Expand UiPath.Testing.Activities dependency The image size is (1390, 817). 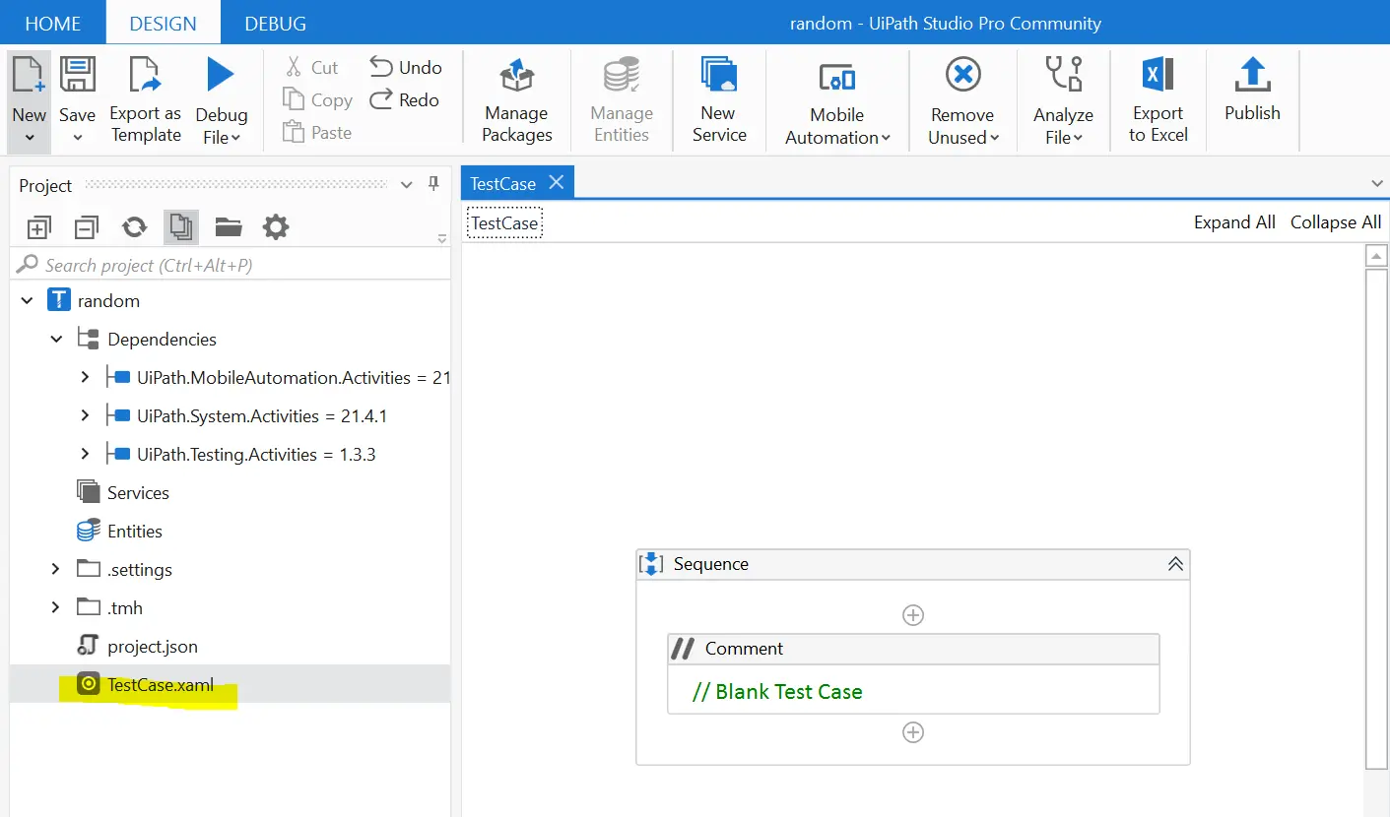[x=85, y=454]
